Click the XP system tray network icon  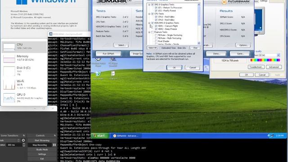click(x=272, y=136)
